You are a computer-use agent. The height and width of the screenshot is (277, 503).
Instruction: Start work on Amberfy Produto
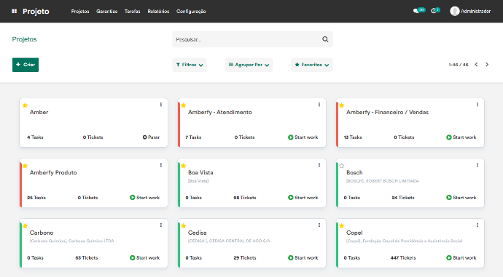[x=144, y=197]
